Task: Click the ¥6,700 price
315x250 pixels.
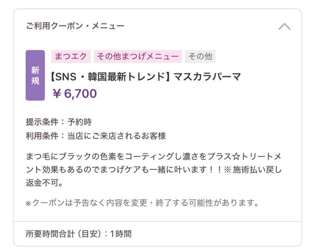Action: [74, 94]
